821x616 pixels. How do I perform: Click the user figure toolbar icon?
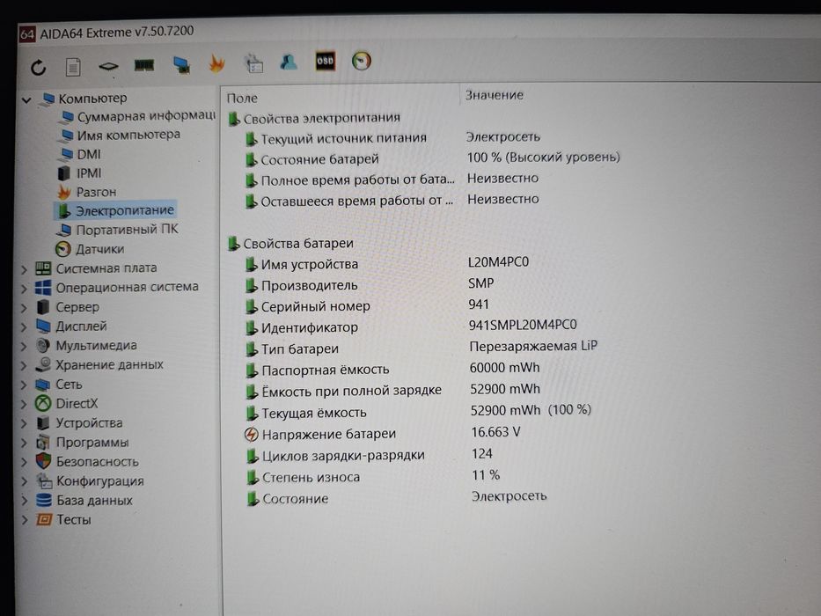(x=289, y=62)
